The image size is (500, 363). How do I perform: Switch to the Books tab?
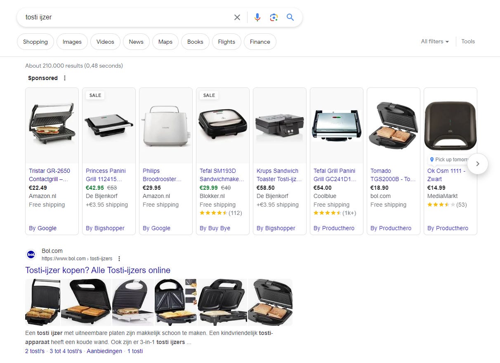click(x=195, y=42)
